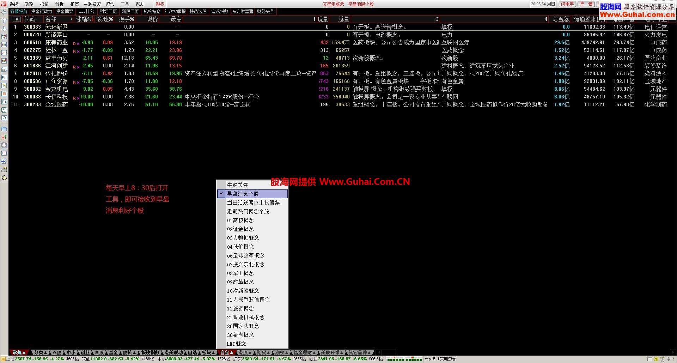677x363 pixels.
Task: Open the 主题投资 menu
Action: (92, 4)
